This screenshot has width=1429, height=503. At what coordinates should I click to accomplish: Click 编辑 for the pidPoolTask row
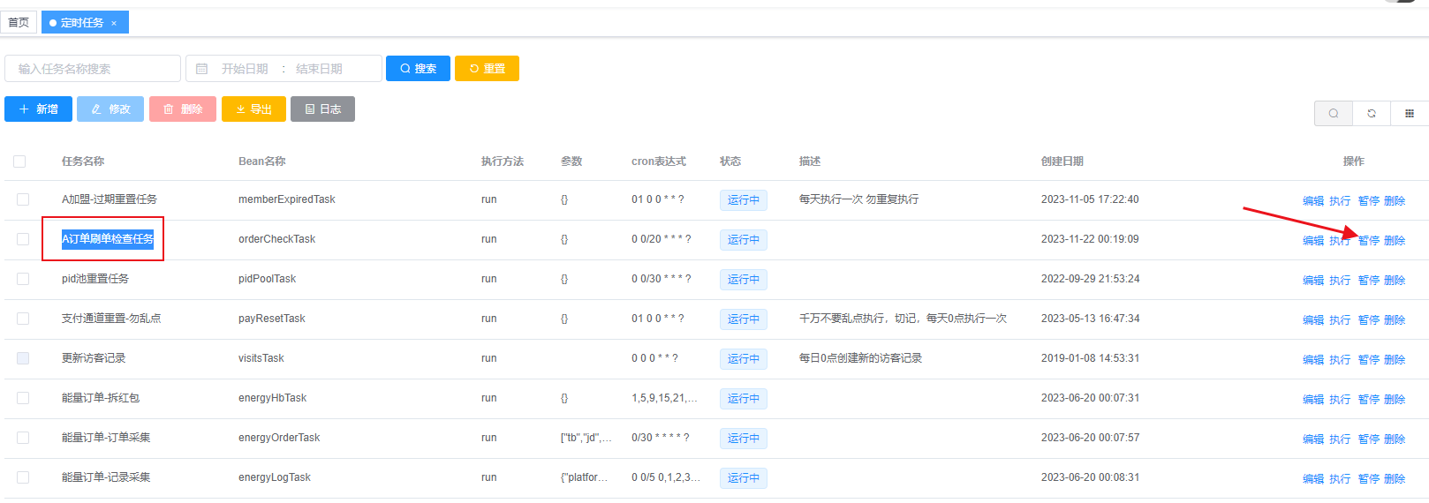(1312, 281)
